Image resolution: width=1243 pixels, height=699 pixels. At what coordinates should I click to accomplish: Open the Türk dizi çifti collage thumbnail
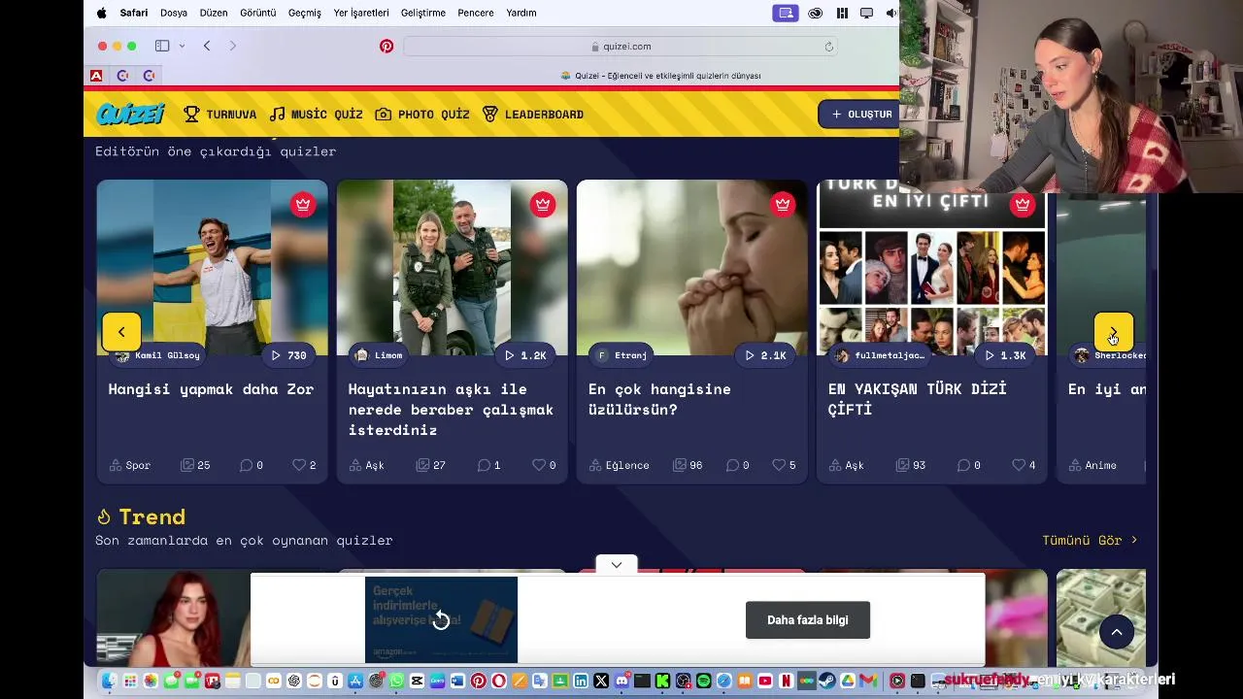point(931,267)
